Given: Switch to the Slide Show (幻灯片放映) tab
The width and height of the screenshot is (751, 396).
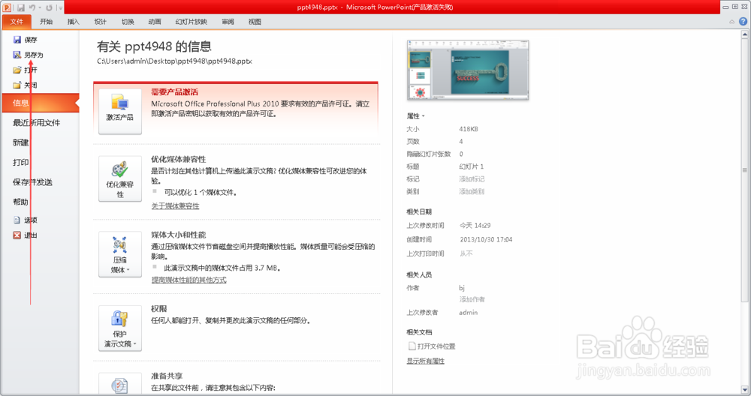Looking at the screenshot, I should [x=191, y=22].
